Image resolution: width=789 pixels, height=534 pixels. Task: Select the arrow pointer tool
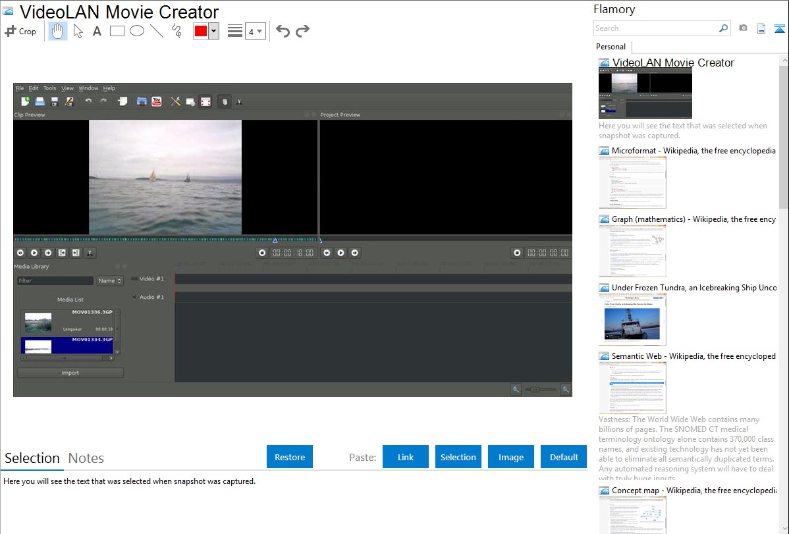78,31
